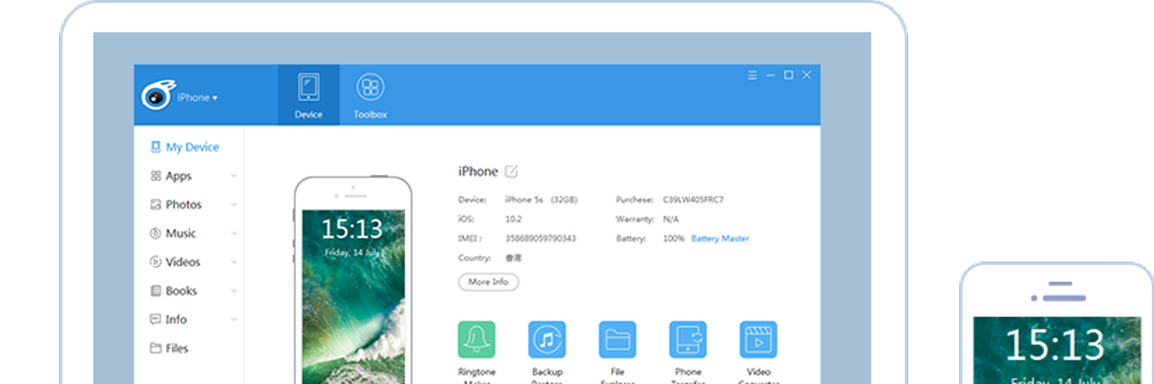Image resolution: width=1154 pixels, height=384 pixels.
Task: Click the Books icon in sidebar
Action: pos(155,291)
